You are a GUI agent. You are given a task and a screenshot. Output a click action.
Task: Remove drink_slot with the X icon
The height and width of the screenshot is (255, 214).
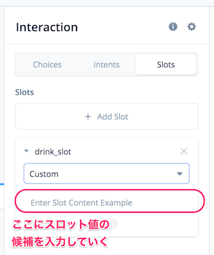coord(184,151)
